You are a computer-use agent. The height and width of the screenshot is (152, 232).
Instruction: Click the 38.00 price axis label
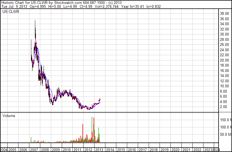(224, 14)
